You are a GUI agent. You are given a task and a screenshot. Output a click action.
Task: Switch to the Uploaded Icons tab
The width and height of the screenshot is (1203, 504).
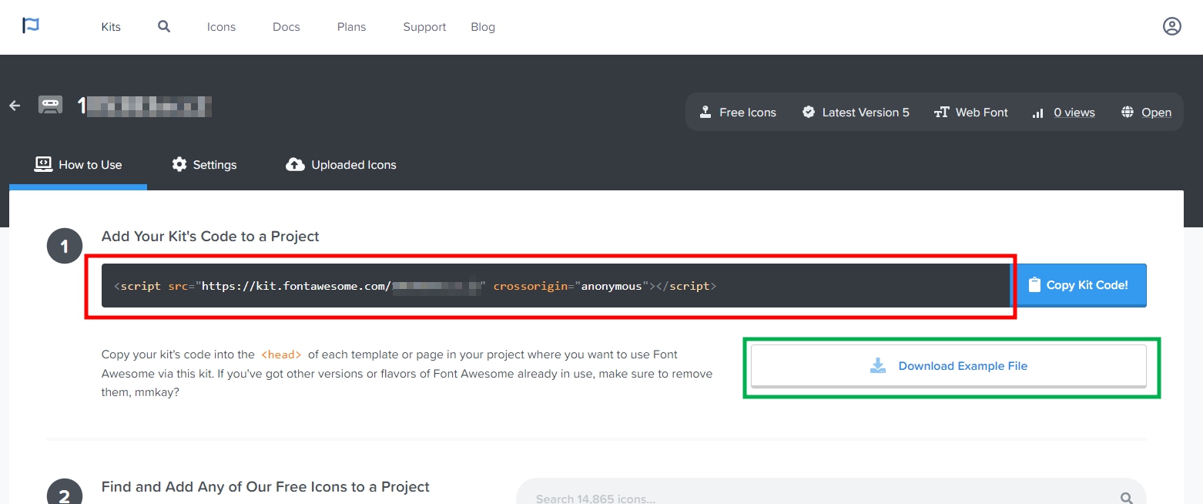click(x=341, y=165)
